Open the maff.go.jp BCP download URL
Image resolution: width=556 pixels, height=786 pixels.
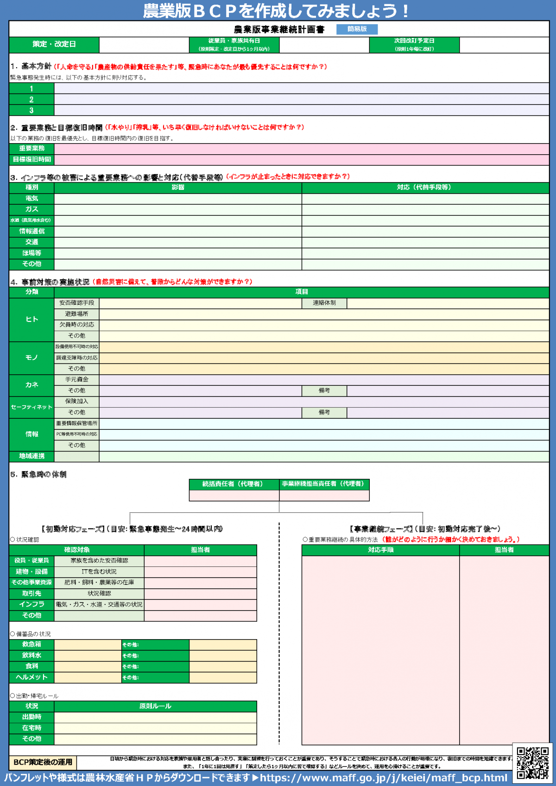coord(383,778)
